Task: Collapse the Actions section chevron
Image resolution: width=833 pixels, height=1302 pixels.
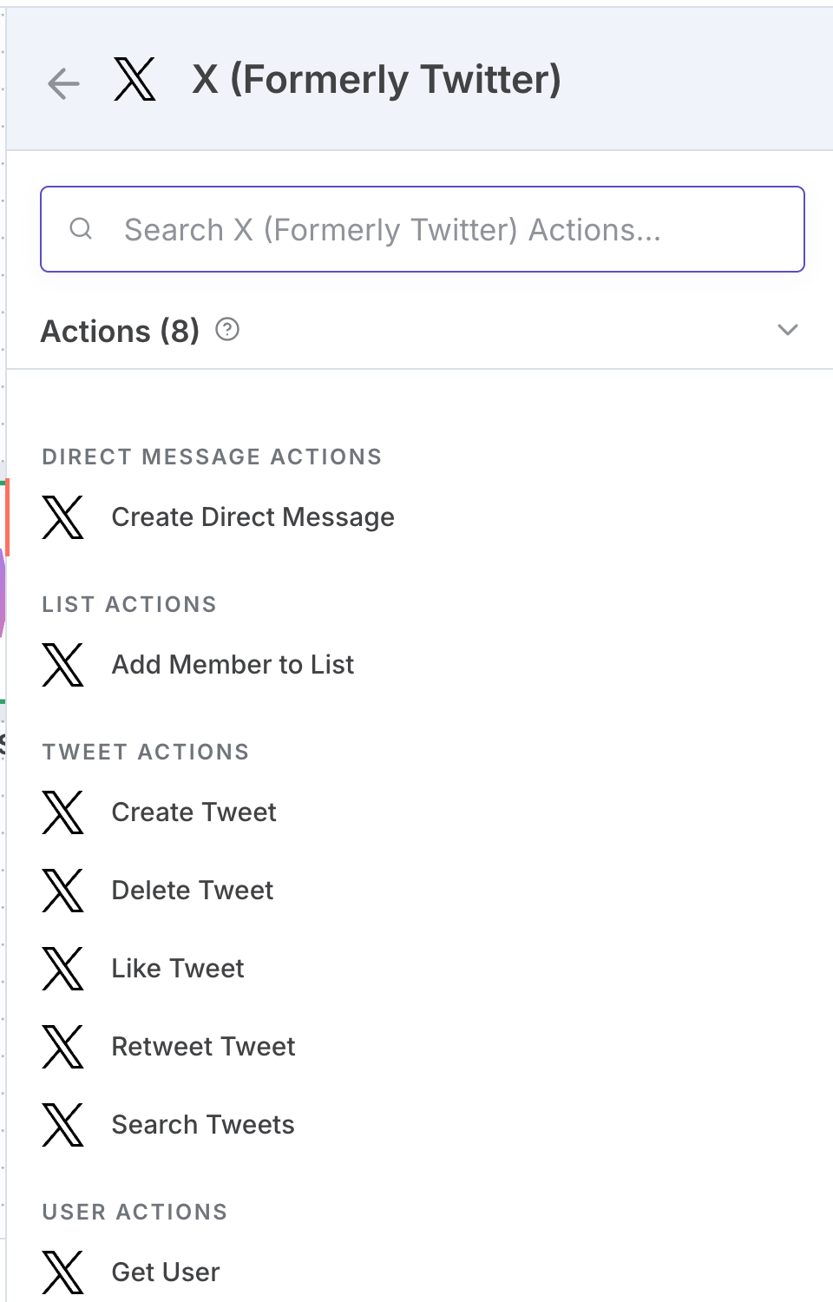Action: click(787, 330)
